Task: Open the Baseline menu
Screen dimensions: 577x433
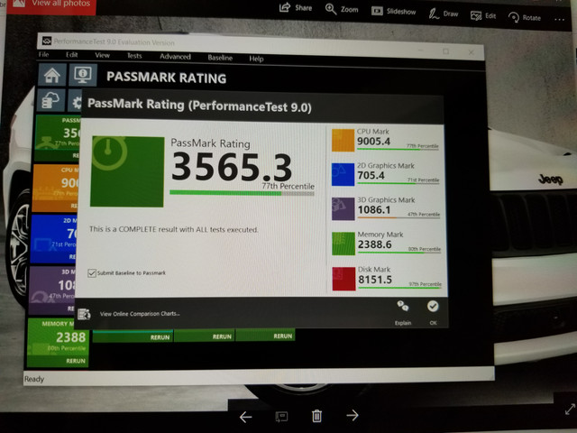Action: 220,58
